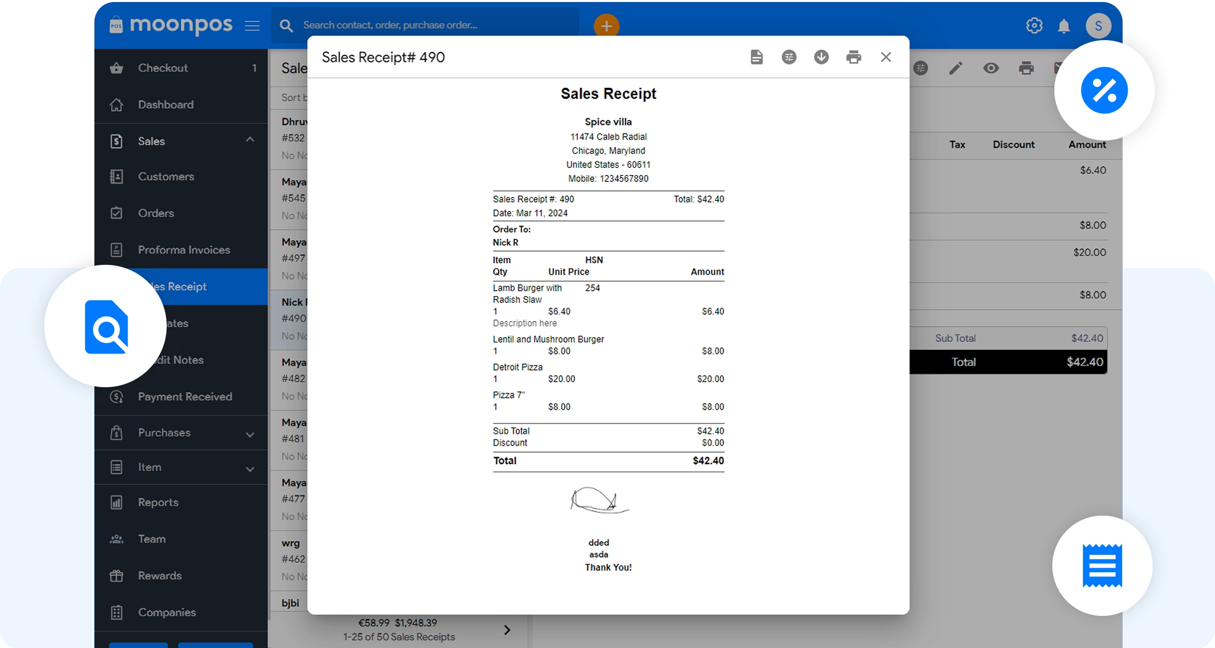
Task: Go to Proforma Invoices page
Action: (184, 250)
